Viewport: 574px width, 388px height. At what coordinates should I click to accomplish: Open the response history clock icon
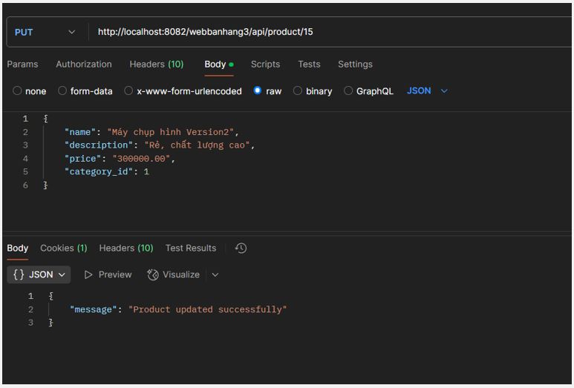[241, 249]
